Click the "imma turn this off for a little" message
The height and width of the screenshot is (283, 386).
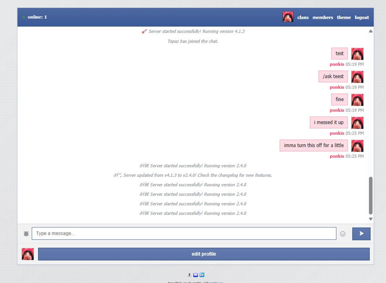(313, 145)
